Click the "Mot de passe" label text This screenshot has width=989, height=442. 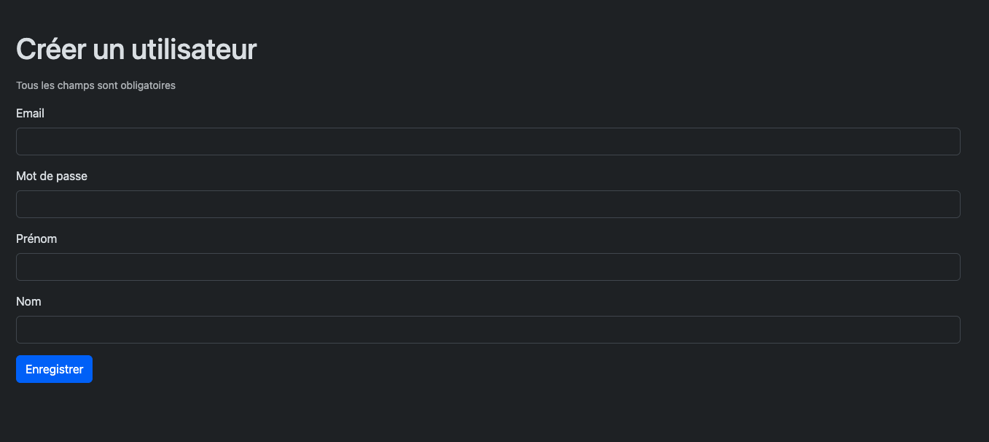pos(52,177)
